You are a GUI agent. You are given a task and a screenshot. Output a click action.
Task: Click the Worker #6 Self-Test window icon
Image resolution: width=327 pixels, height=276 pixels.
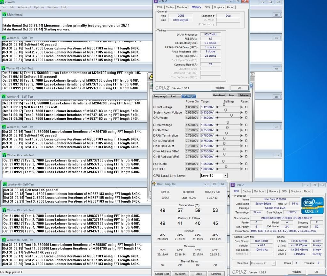4,184
